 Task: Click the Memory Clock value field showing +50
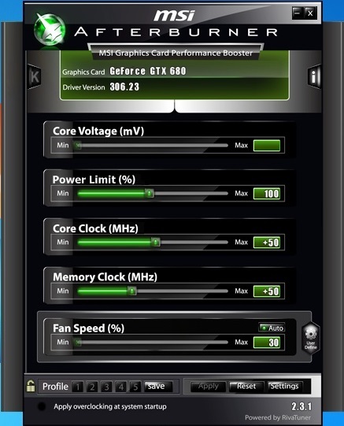tap(267, 291)
